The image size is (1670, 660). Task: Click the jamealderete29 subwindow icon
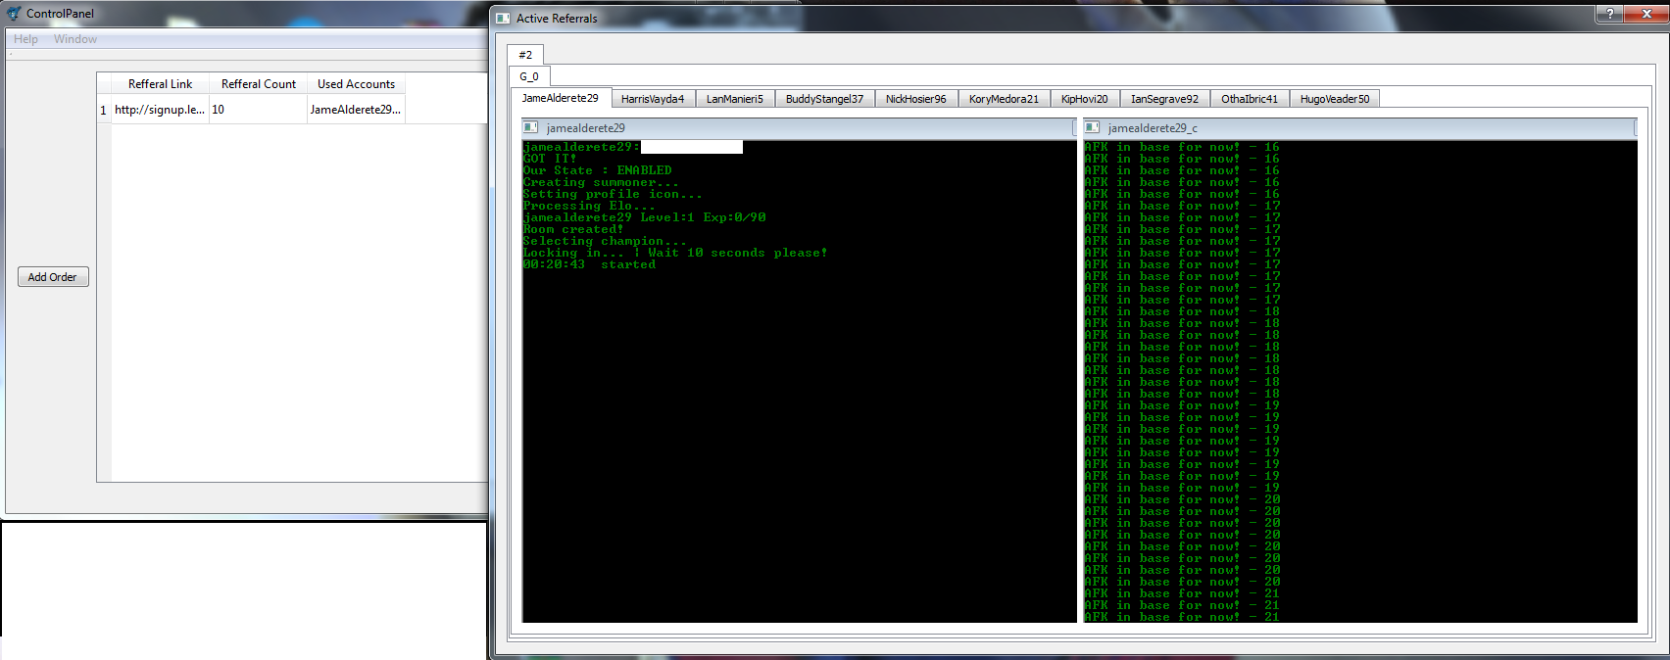click(x=530, y=127)
